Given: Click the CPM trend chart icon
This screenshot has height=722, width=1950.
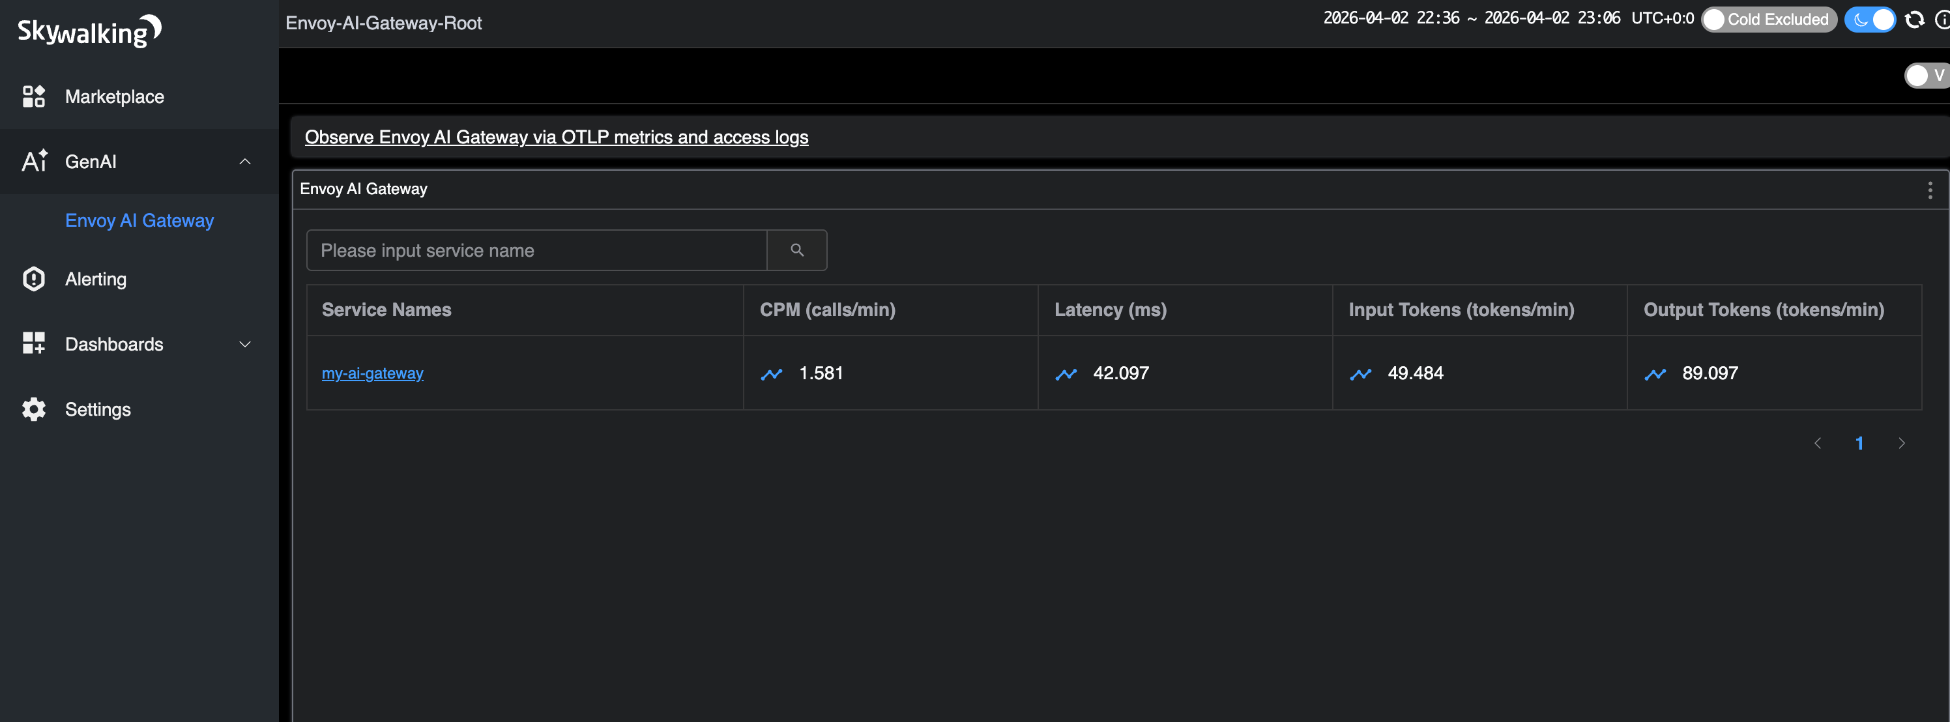Looking at the screenshot, I should click(x=772, y=373).
